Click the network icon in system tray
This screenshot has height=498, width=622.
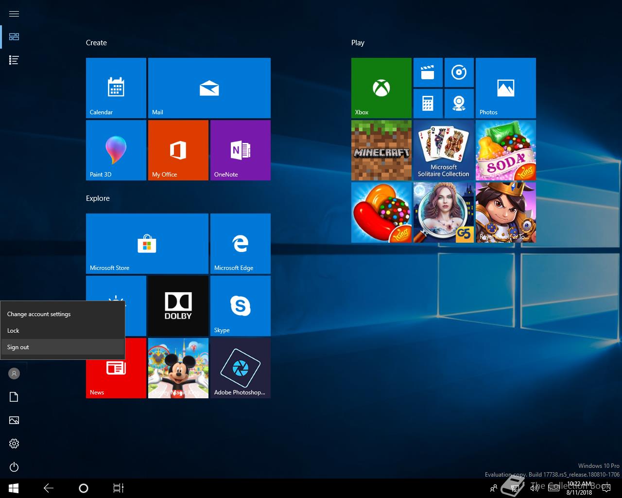coord(514,488)
